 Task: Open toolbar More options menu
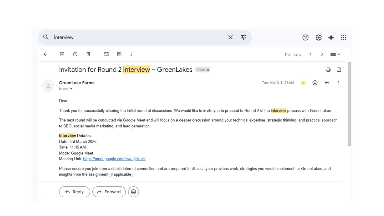[x=131, y=54]
